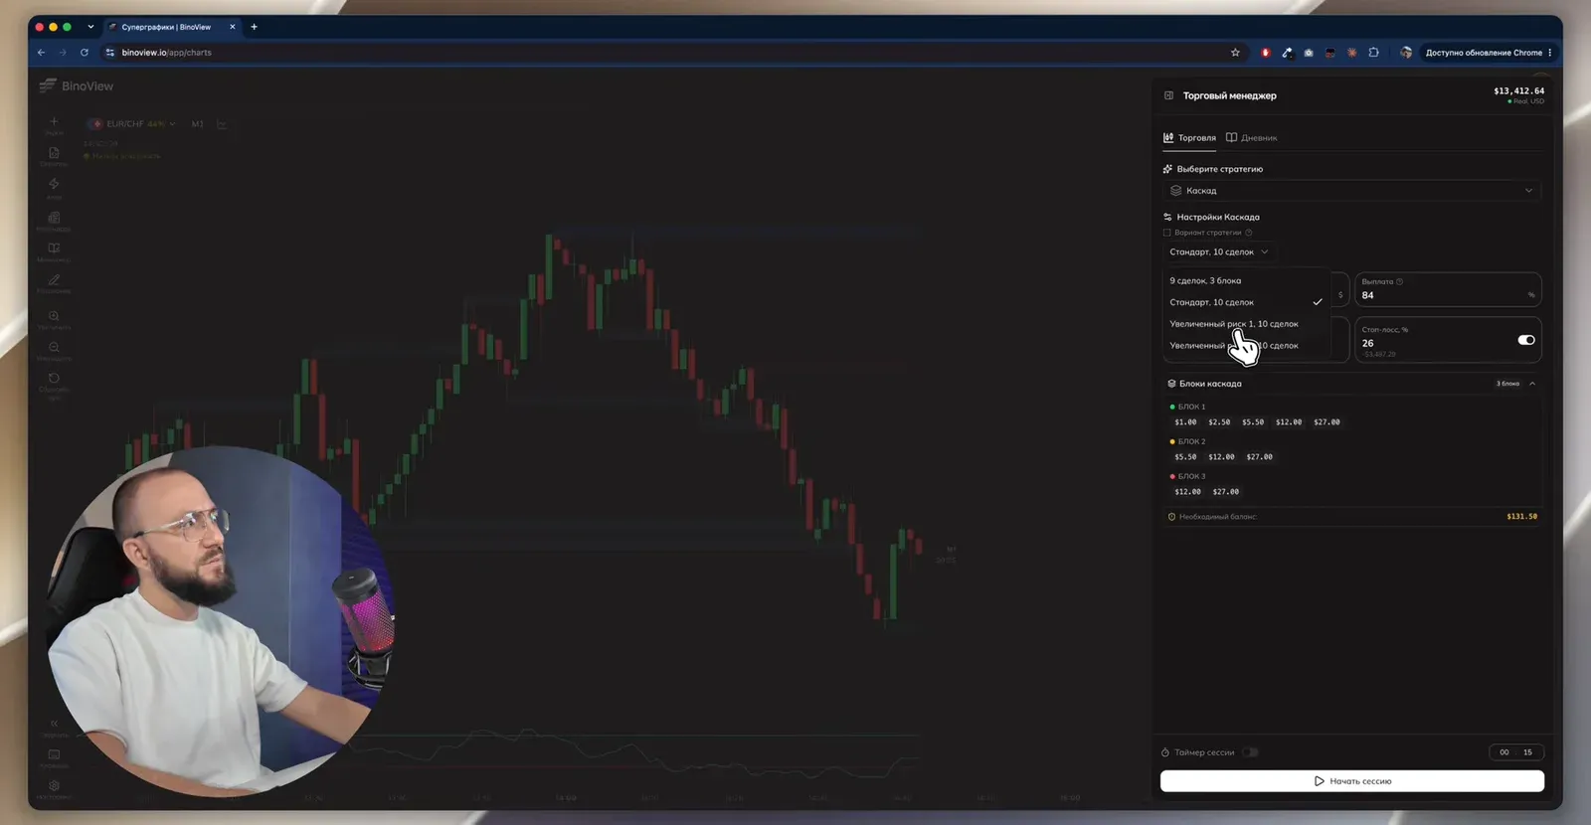The width and height of the screenshot is (1591, 825).
Task: Enable the Таймер сессии switch
Action: 1250,752
